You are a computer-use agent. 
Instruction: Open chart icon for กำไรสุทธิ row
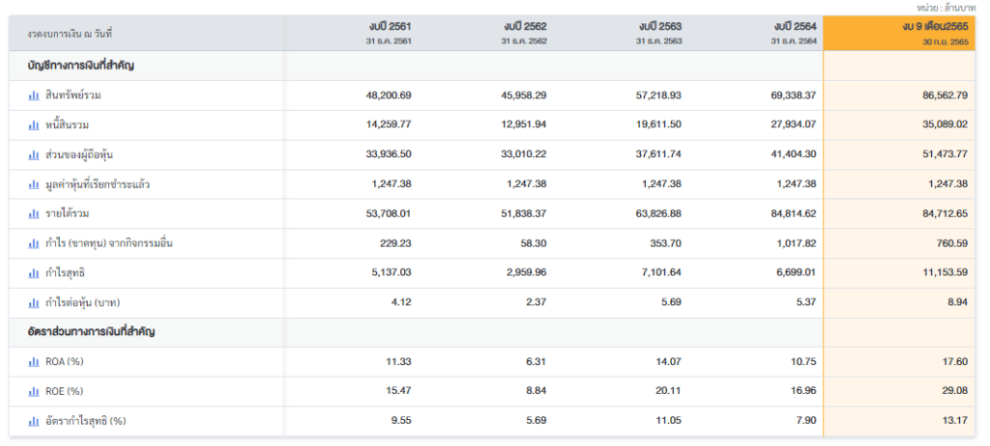click(x=34, y=273)
